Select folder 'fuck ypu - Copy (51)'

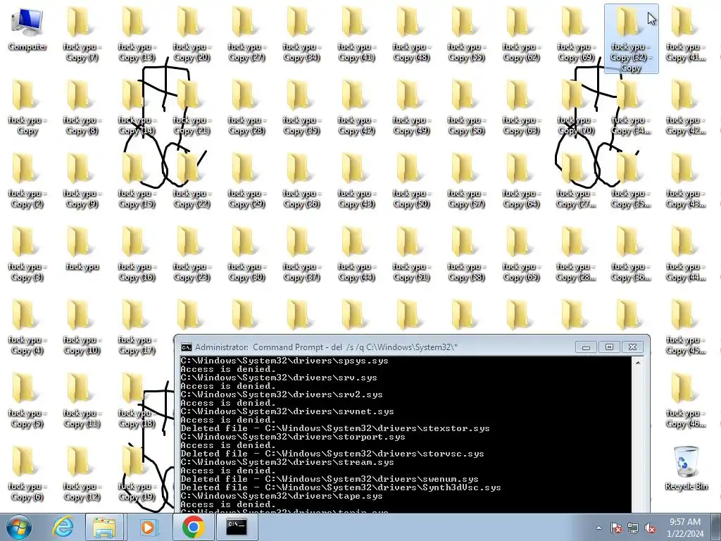[411, 254]
